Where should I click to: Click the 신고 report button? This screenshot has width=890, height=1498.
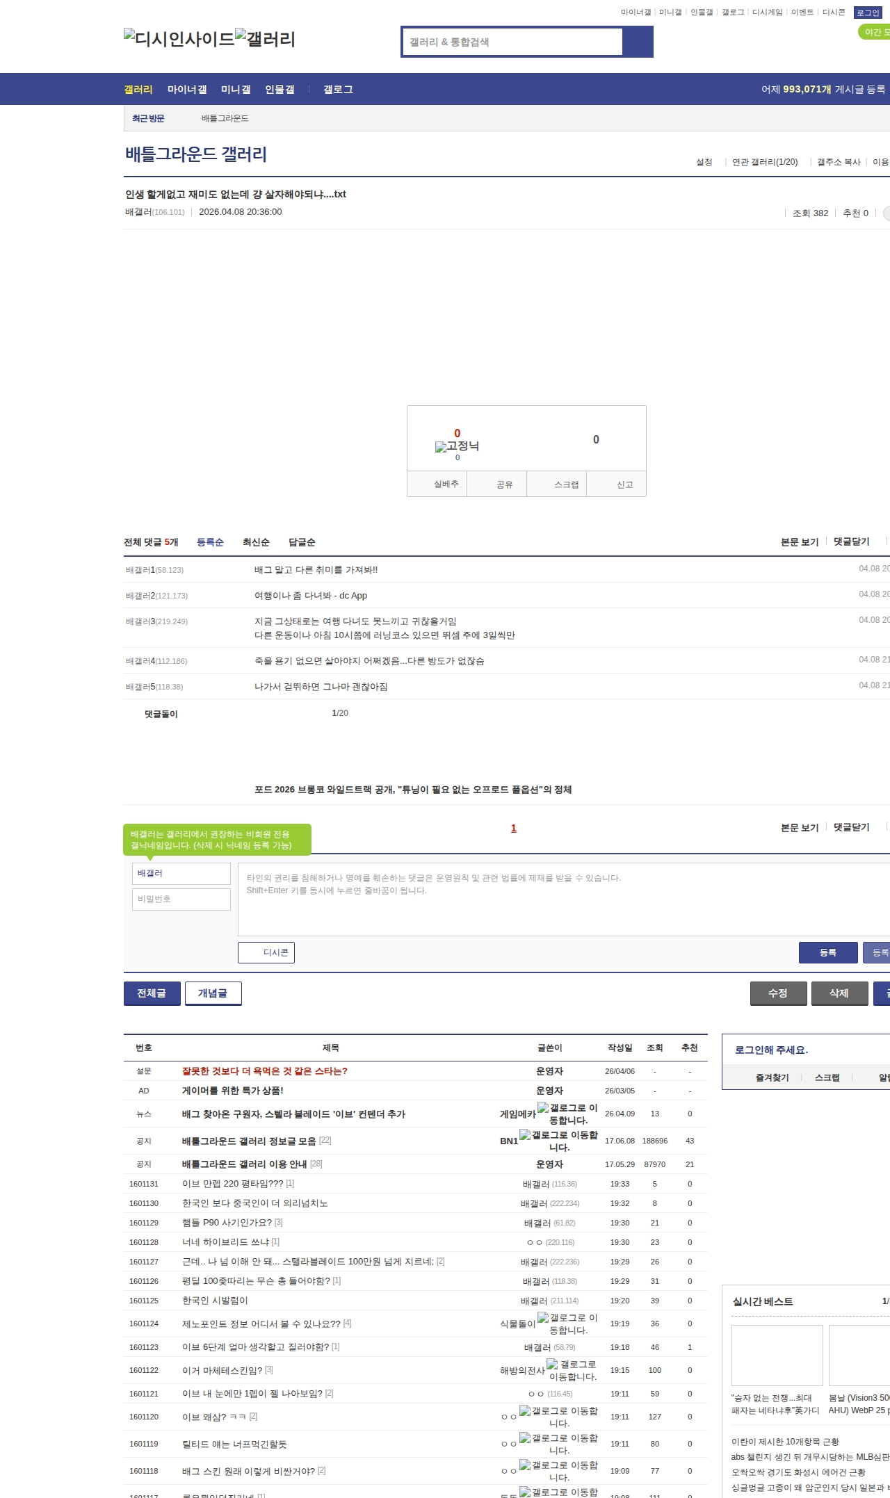pyautogui.click(x=617, y=484)
